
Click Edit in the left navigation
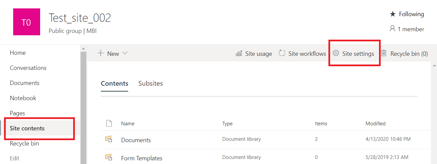pyautogui.click(x=14, y=158)
